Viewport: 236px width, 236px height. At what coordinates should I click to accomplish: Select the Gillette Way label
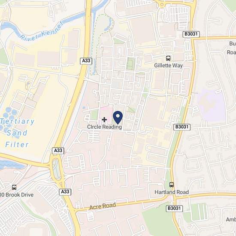pos(169,66)
